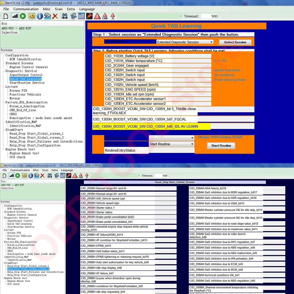Select Help_Stop Start_Configuration in the Quick TAS window tree

pos(35,146)
